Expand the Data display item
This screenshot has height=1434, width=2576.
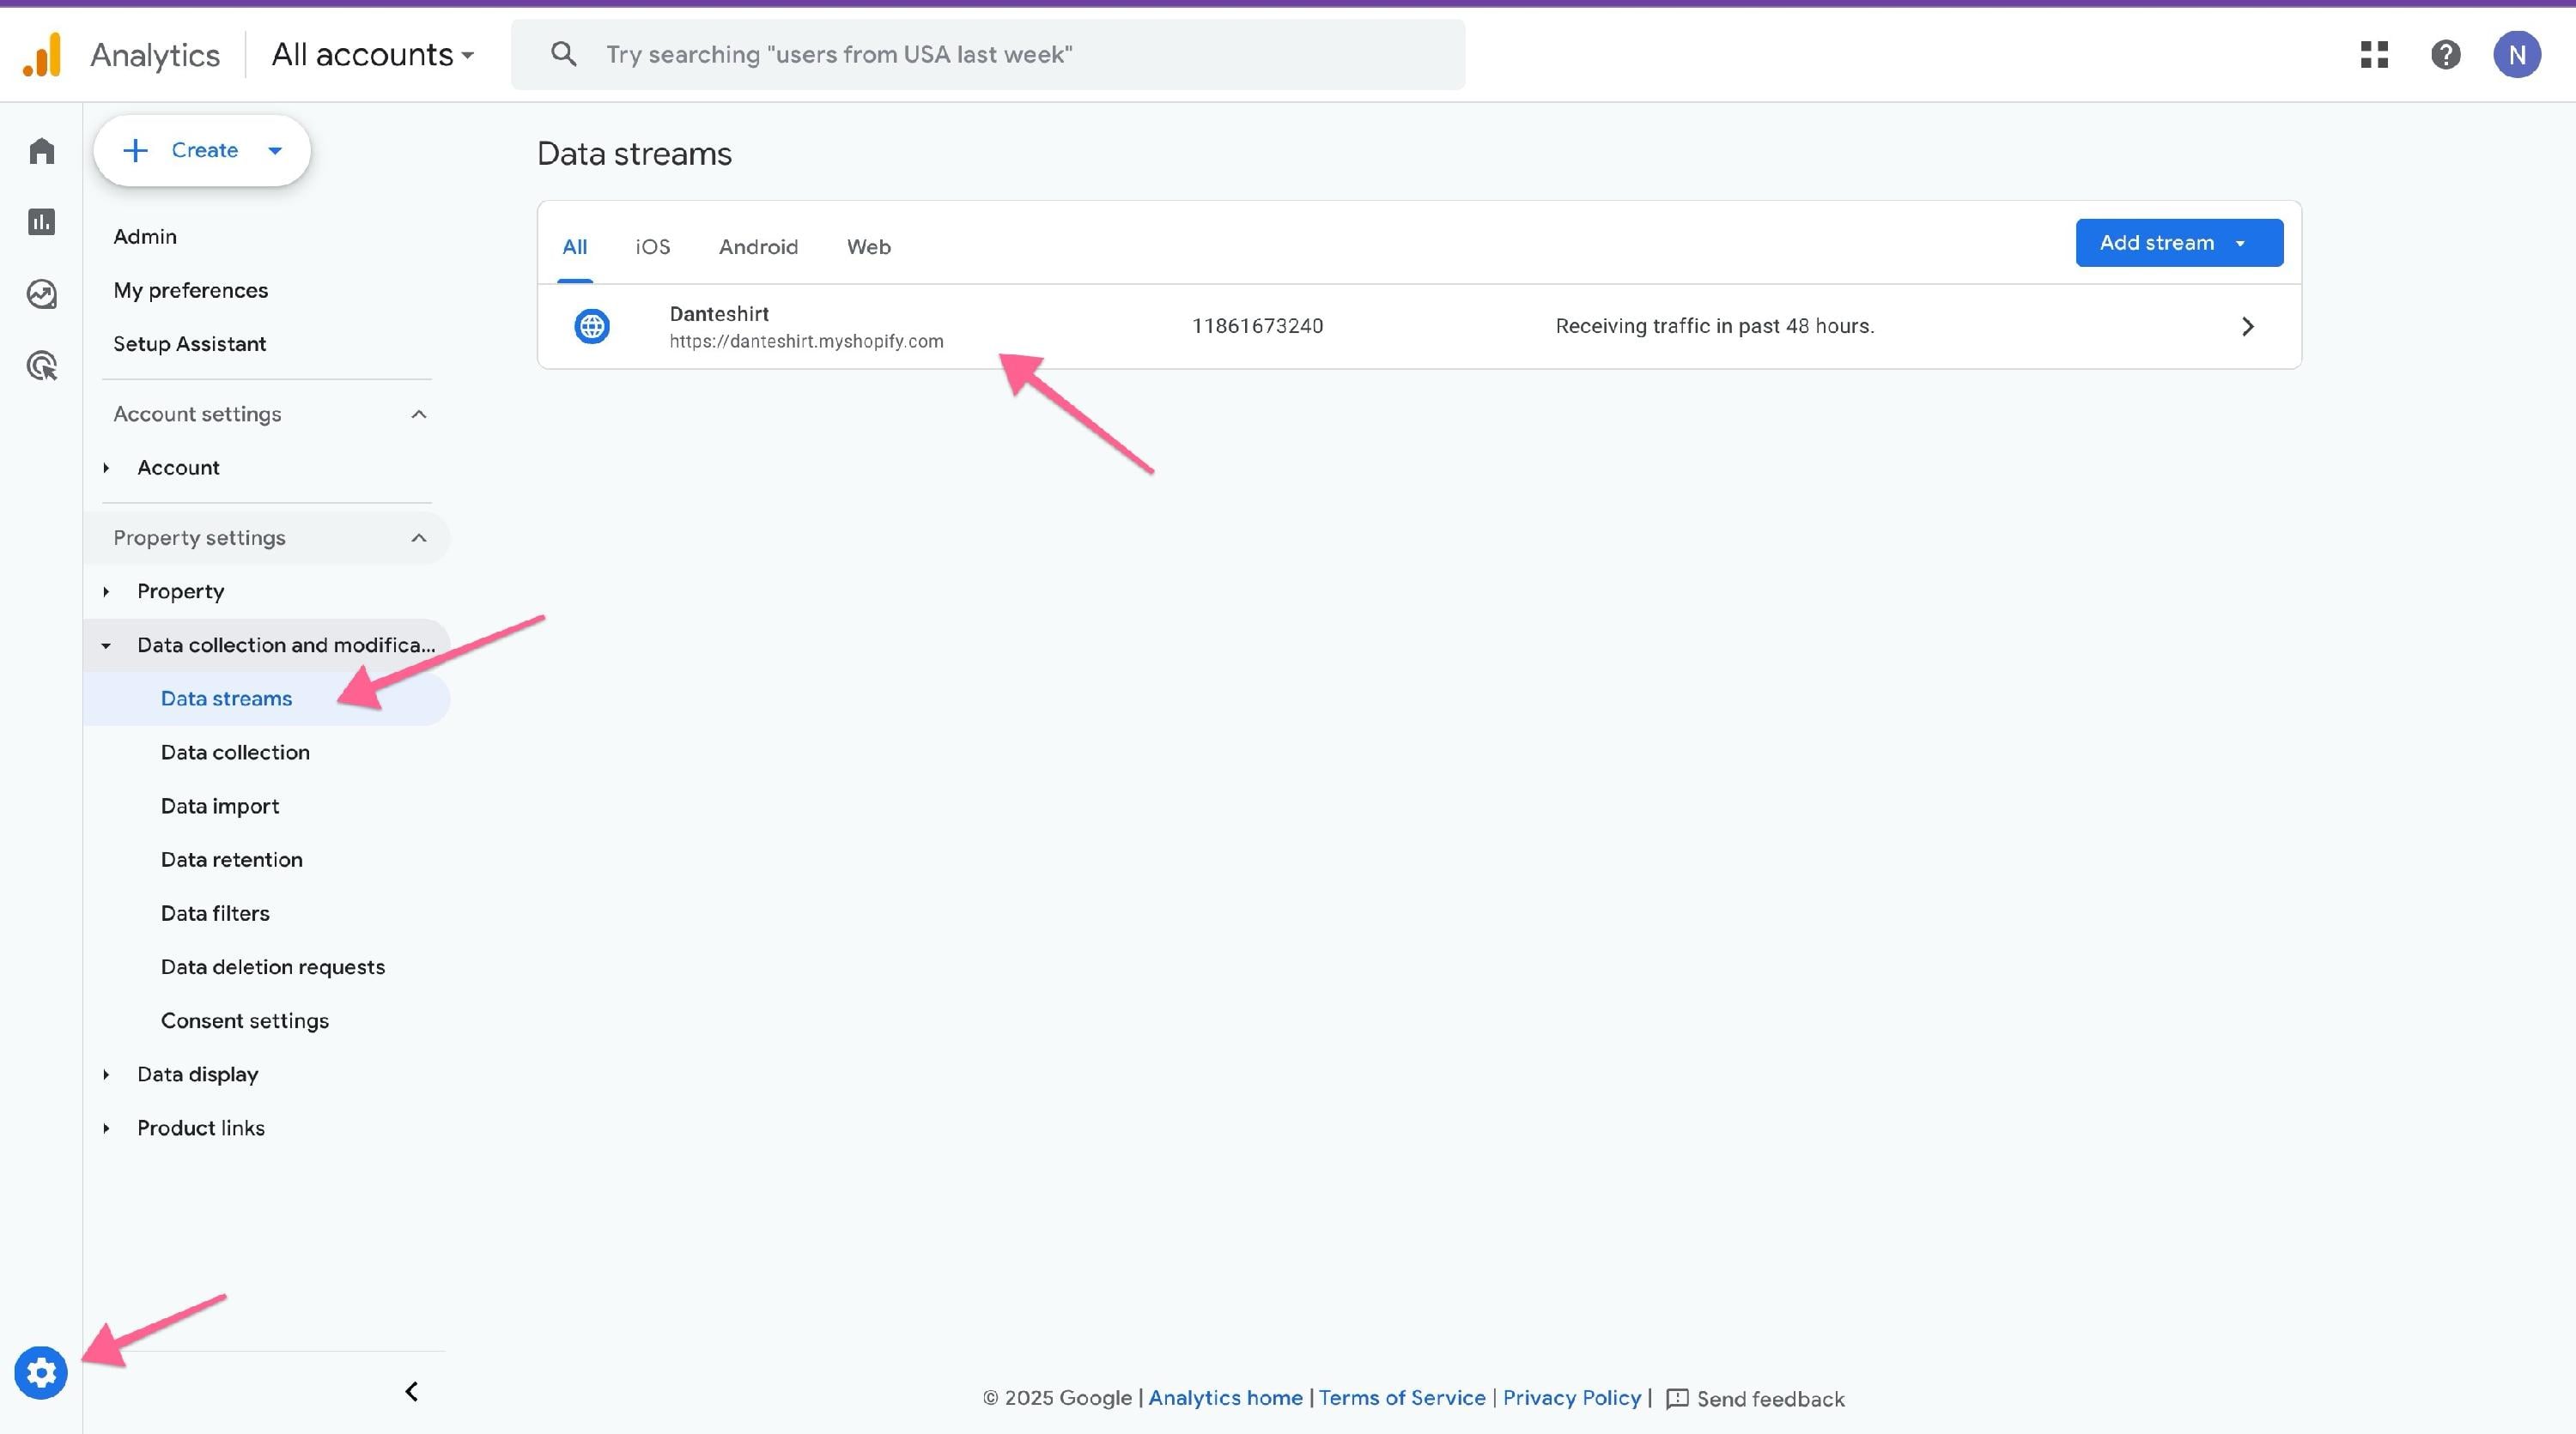point(106,1074)
